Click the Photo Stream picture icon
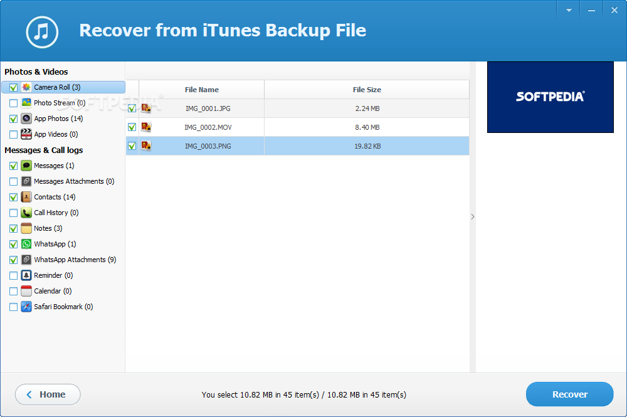 26,103
